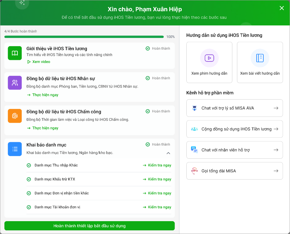Screen dimensions: 290x234
Task: Close the welcome dialog
Action: tap(282, 8)
